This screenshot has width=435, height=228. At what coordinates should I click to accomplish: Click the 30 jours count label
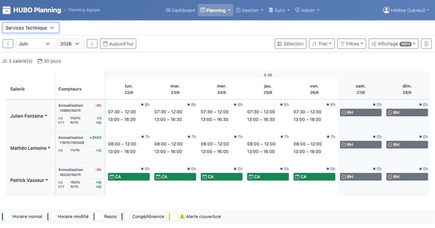click(49, 61)
